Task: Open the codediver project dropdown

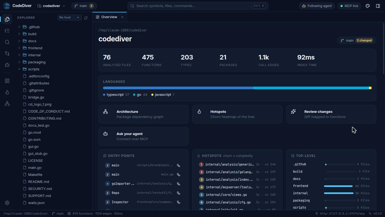Action: pos(51,6)
